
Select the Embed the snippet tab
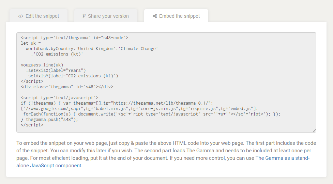click(176, 16)
